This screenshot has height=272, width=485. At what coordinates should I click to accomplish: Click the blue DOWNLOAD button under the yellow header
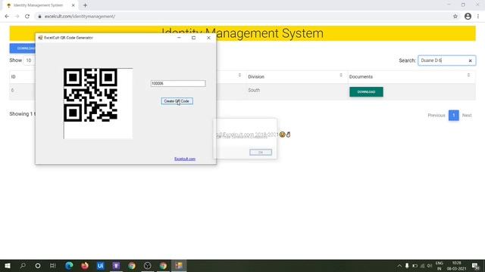(23, 48)
